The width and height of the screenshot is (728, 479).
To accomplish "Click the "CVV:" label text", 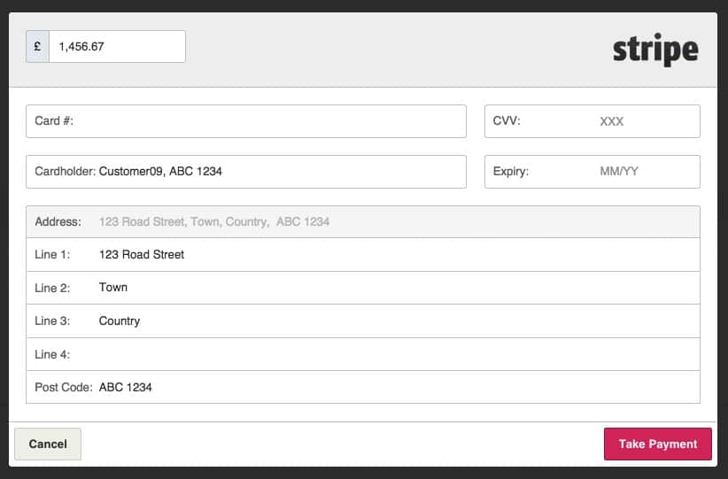I will [x=507, y=121].
